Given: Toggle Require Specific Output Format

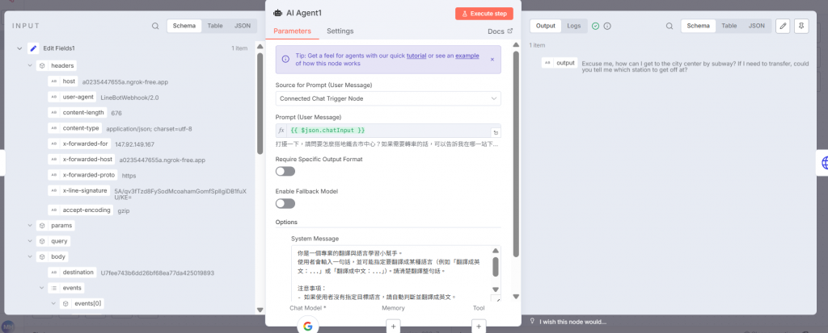Looking at the screenshot, I should click(x=285, y=171).
